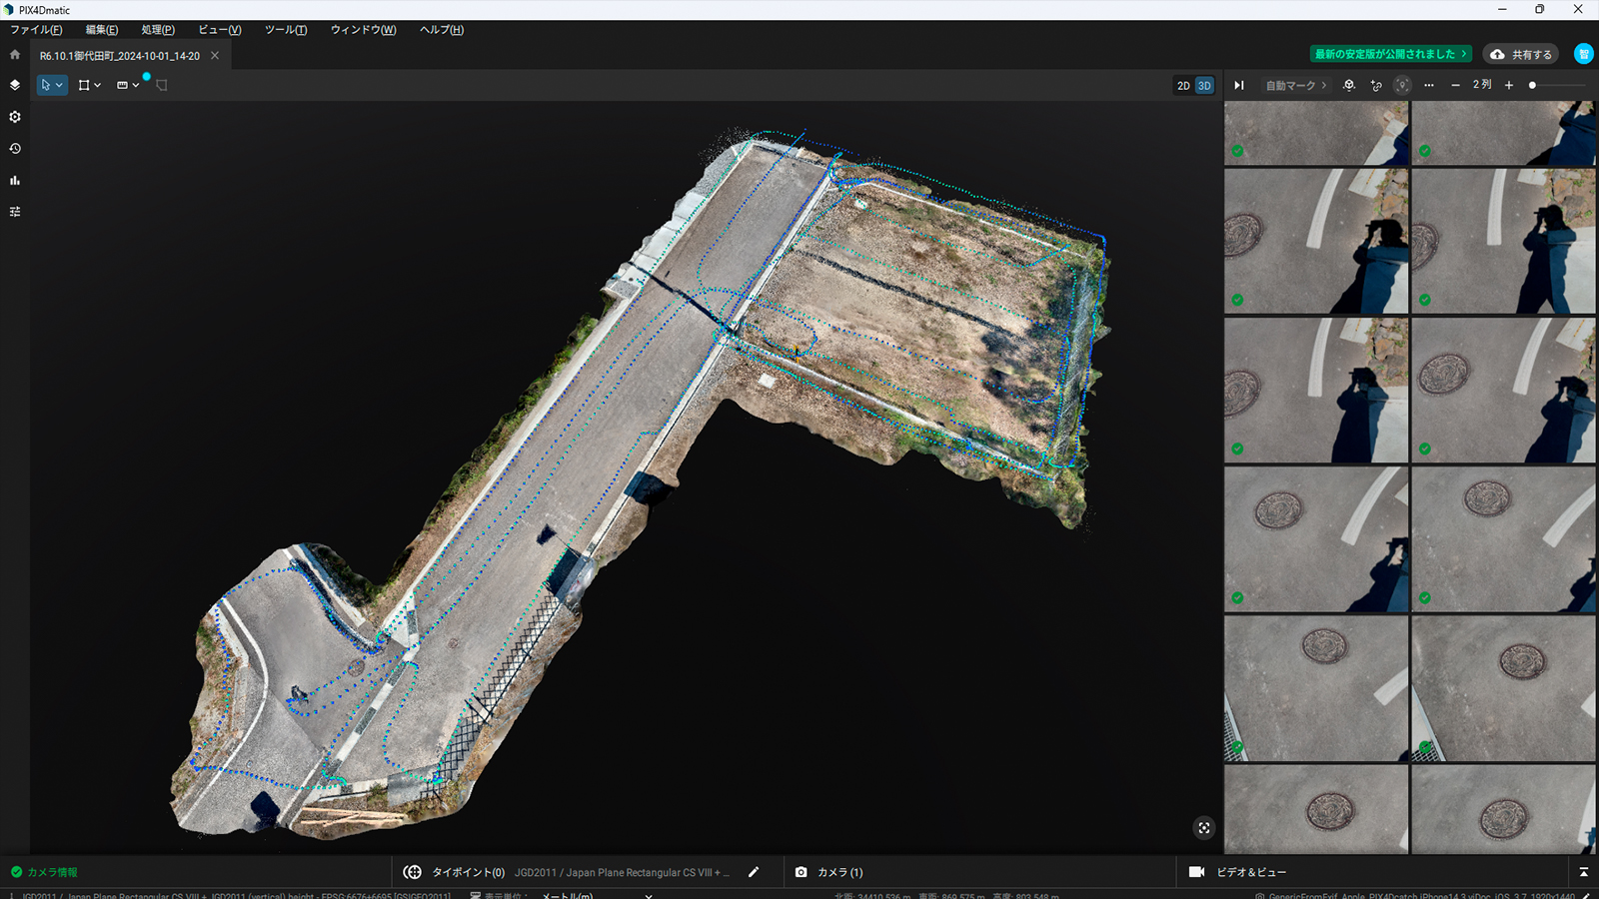The height and width of the screenshot is (899, 1599).
Task: Open the ヘルプ(H) menu
Action: coord(442,30)
